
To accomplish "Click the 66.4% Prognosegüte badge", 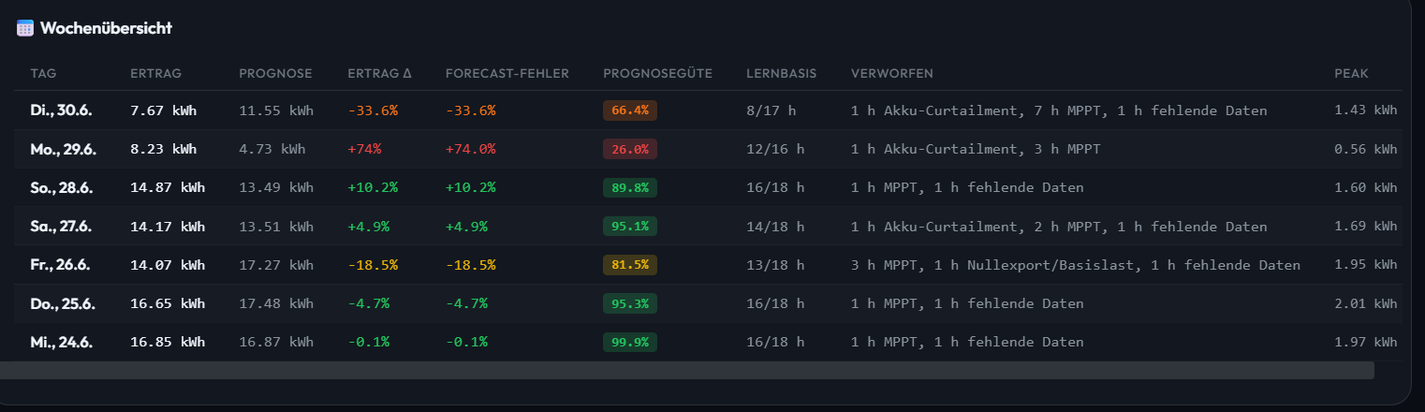I will click(630, 110).
